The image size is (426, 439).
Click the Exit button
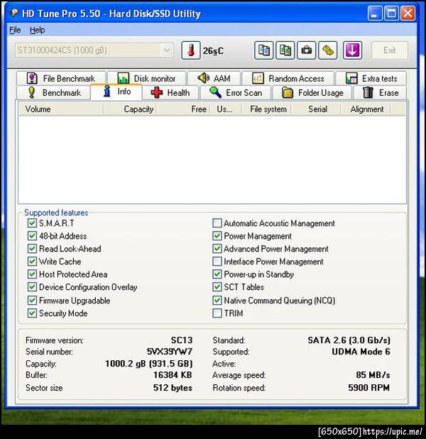tap(389, 50)
